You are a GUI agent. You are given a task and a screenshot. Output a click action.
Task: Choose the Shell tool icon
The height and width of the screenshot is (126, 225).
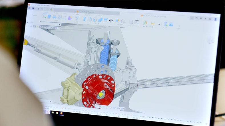coord(95,20)
